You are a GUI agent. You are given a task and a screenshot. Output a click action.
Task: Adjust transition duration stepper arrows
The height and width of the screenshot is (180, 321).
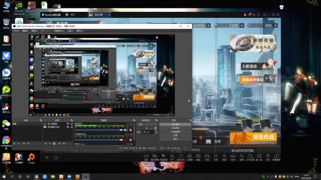(156, 132)
